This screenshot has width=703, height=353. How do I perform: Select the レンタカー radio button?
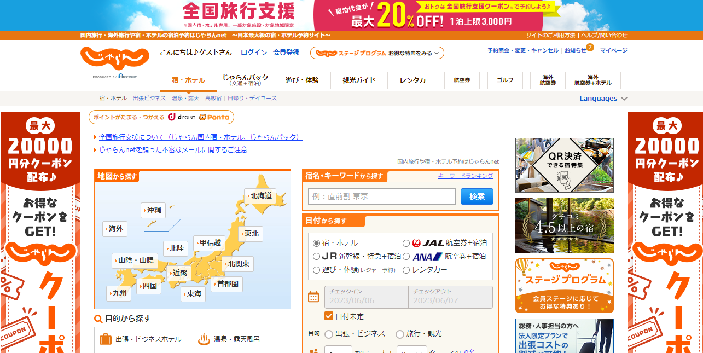(x=406, y=270)
